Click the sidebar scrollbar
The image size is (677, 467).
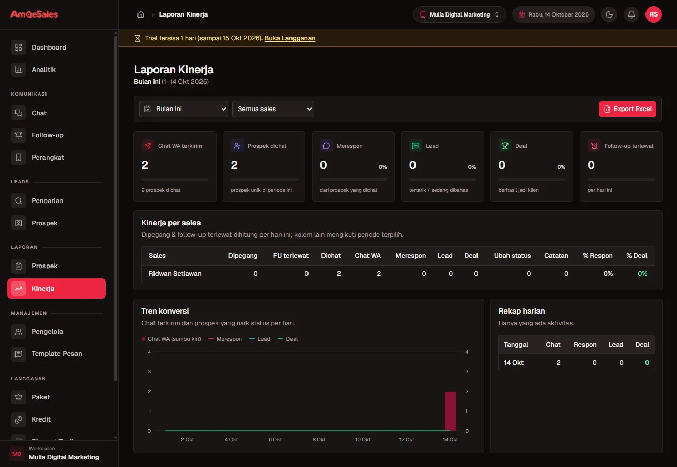pos(116,209)
